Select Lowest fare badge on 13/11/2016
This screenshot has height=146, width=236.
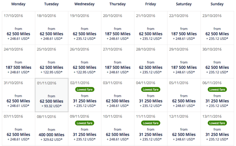(217, 123)
